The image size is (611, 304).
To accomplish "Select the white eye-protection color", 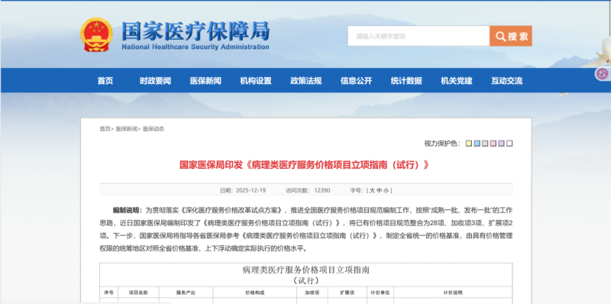I will coord(509,144).
